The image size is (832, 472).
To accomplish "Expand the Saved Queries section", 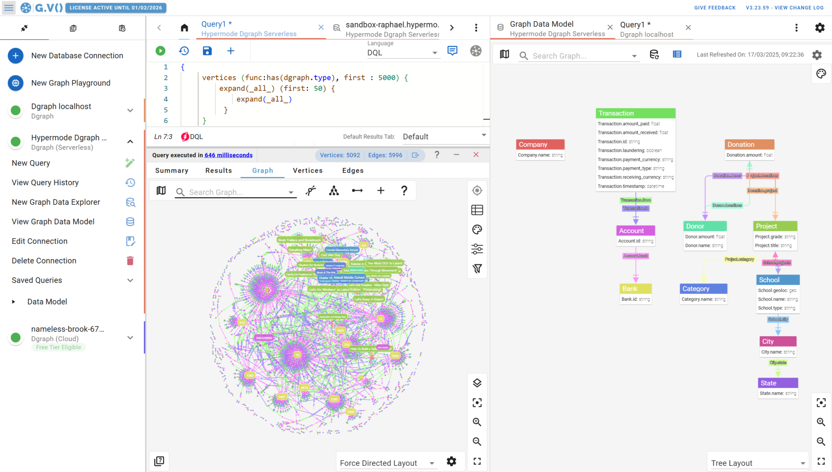I will [130, 280].
